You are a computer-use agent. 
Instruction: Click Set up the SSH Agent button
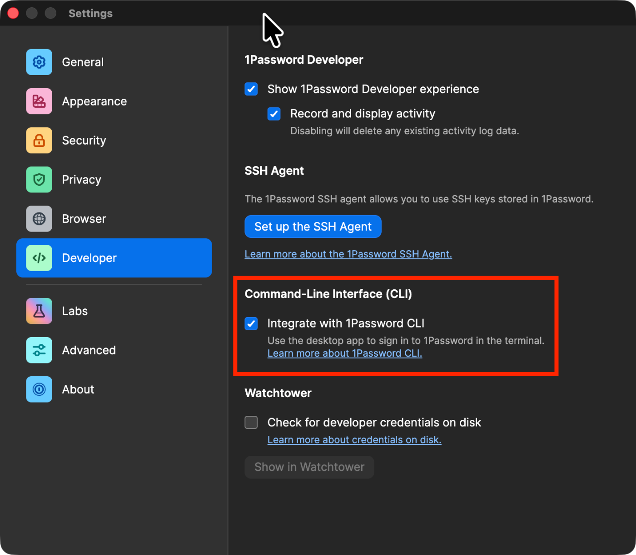pos(313,227)
